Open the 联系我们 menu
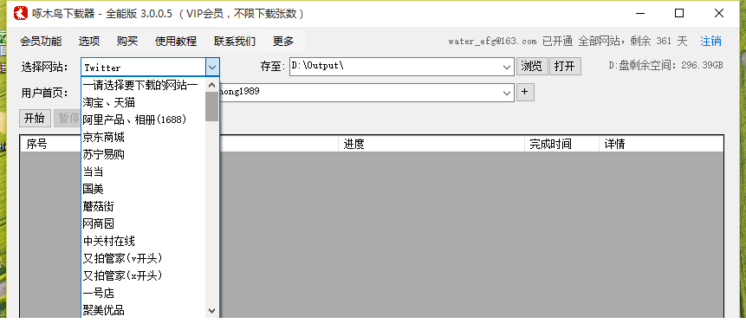 point(235,42)
